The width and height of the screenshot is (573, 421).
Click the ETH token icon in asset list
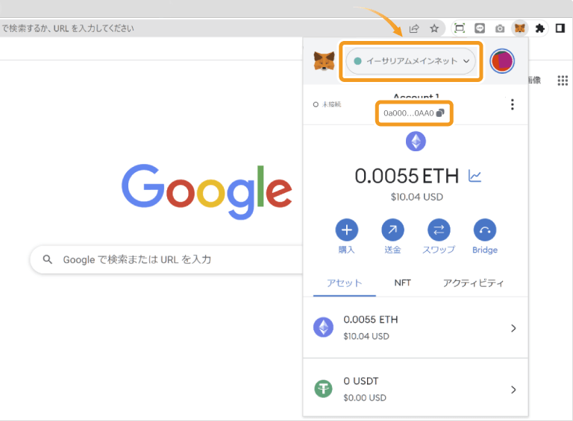click(x=323, y=327)
